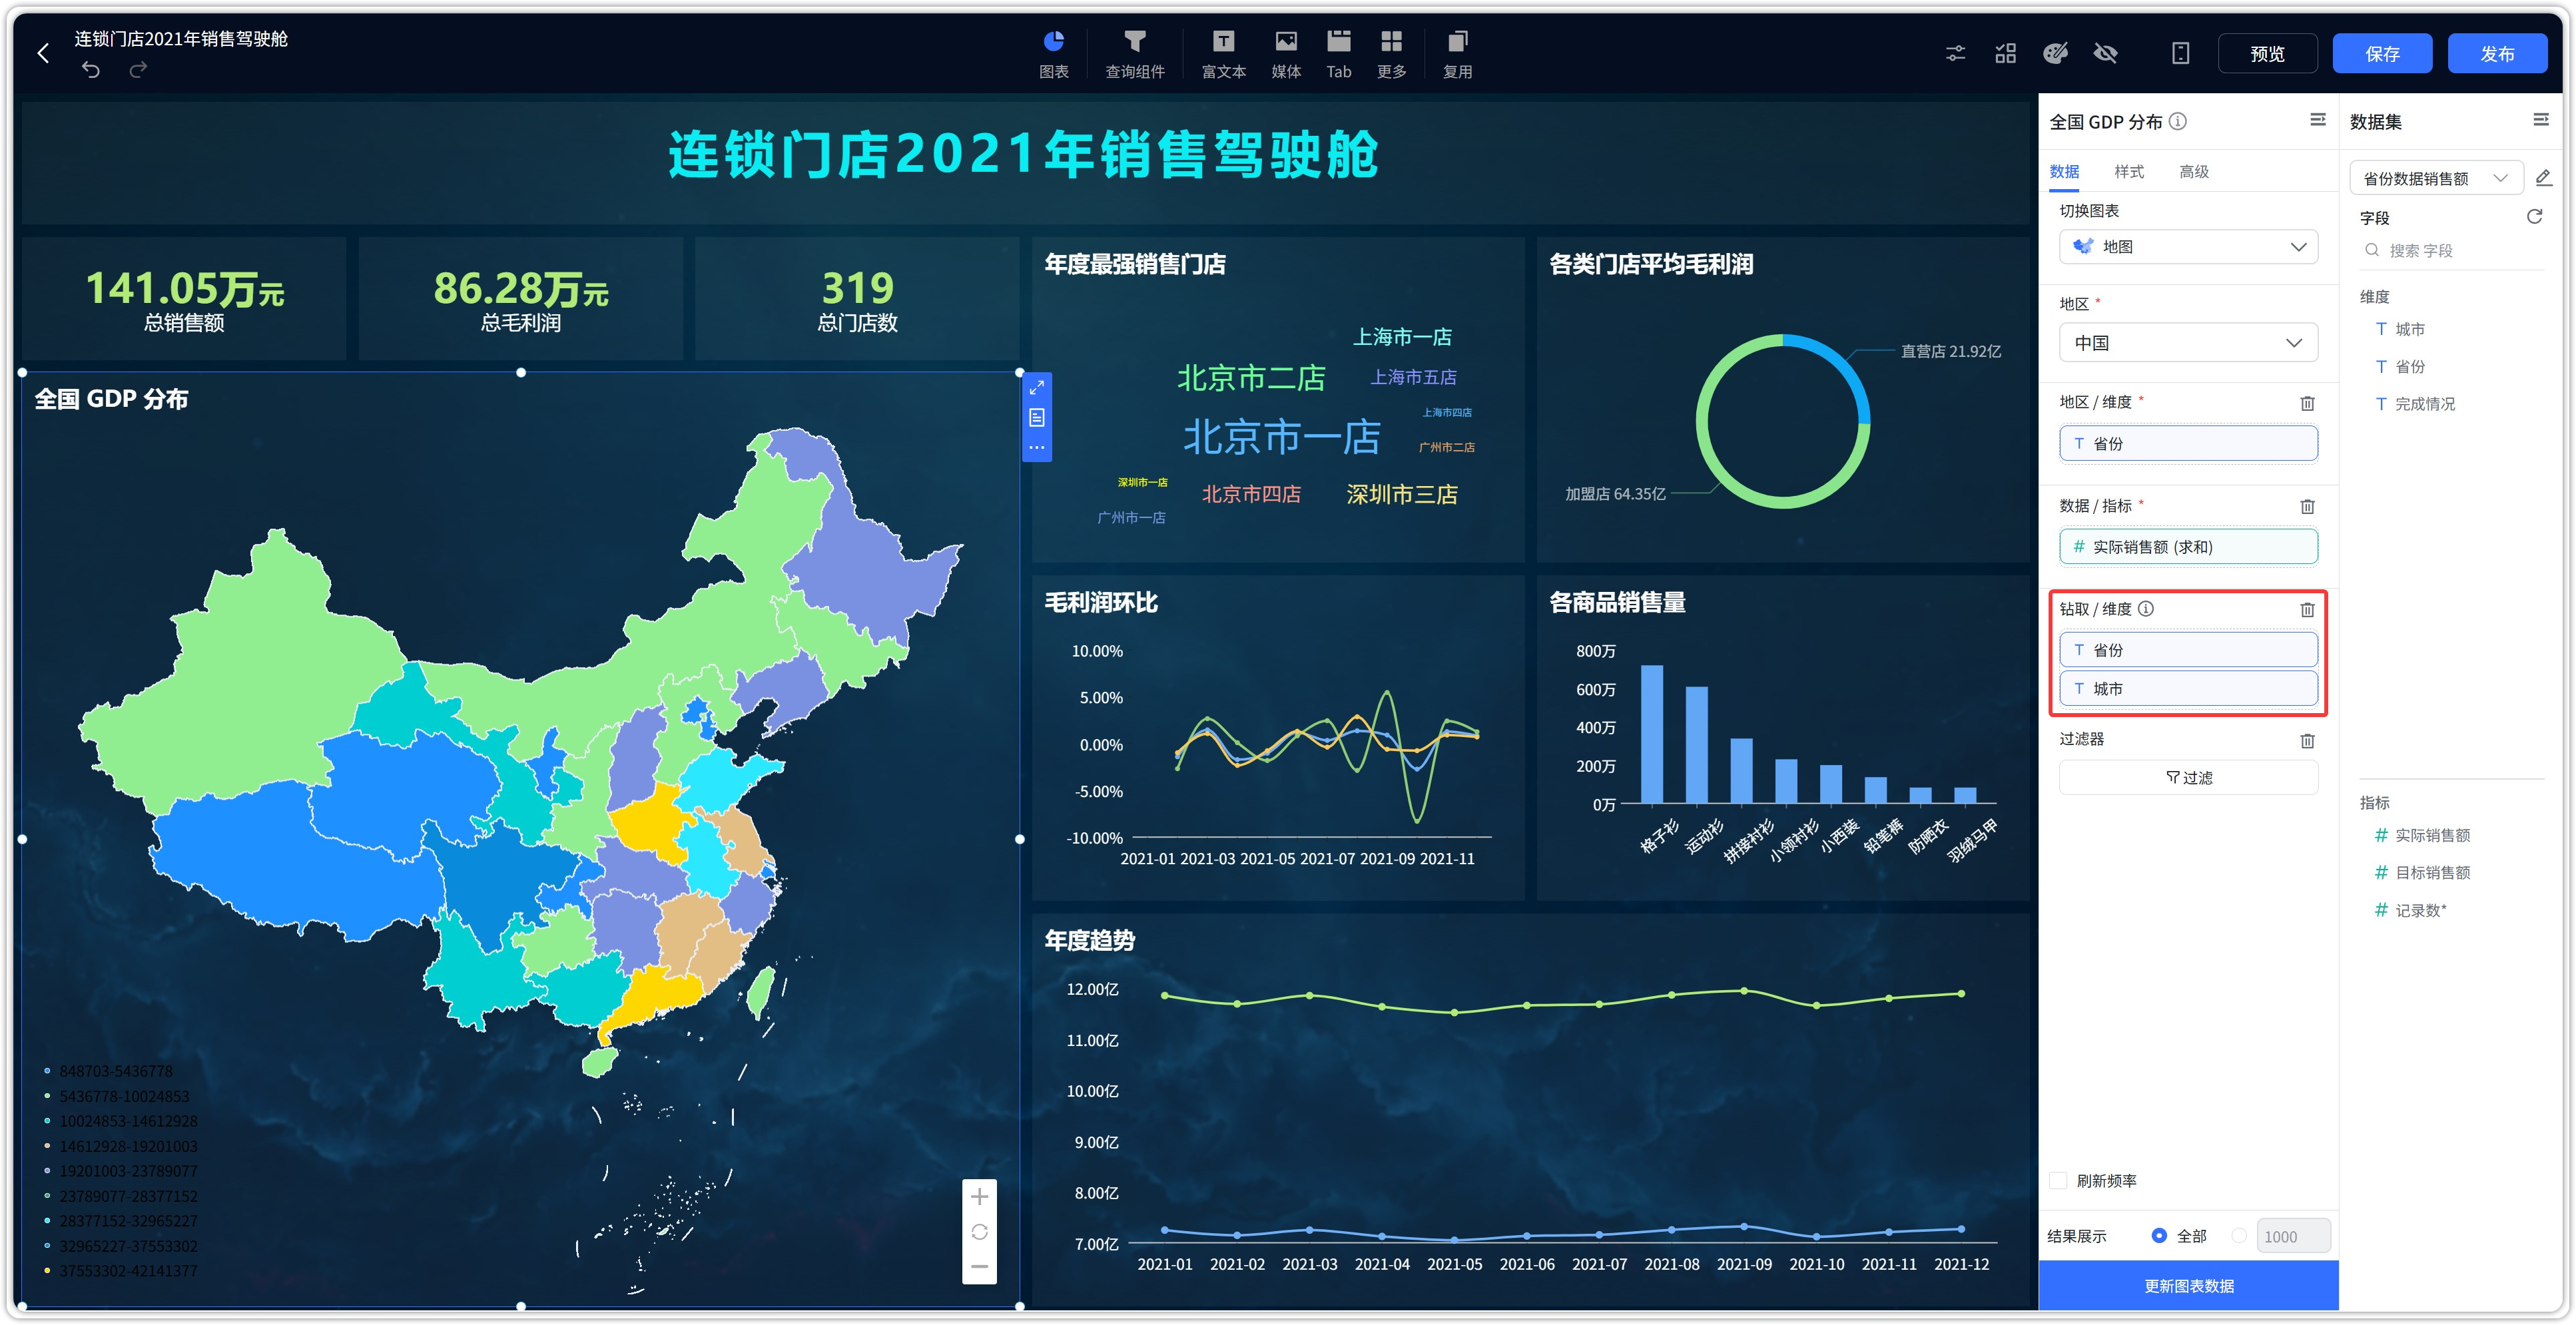
Task: Select 省份 field under 地区 / 维度
Action: [x=2188, y=444]
